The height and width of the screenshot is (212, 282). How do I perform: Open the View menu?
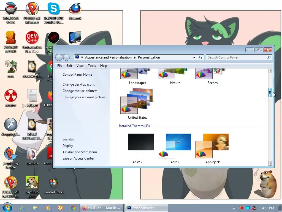point(80,66)
